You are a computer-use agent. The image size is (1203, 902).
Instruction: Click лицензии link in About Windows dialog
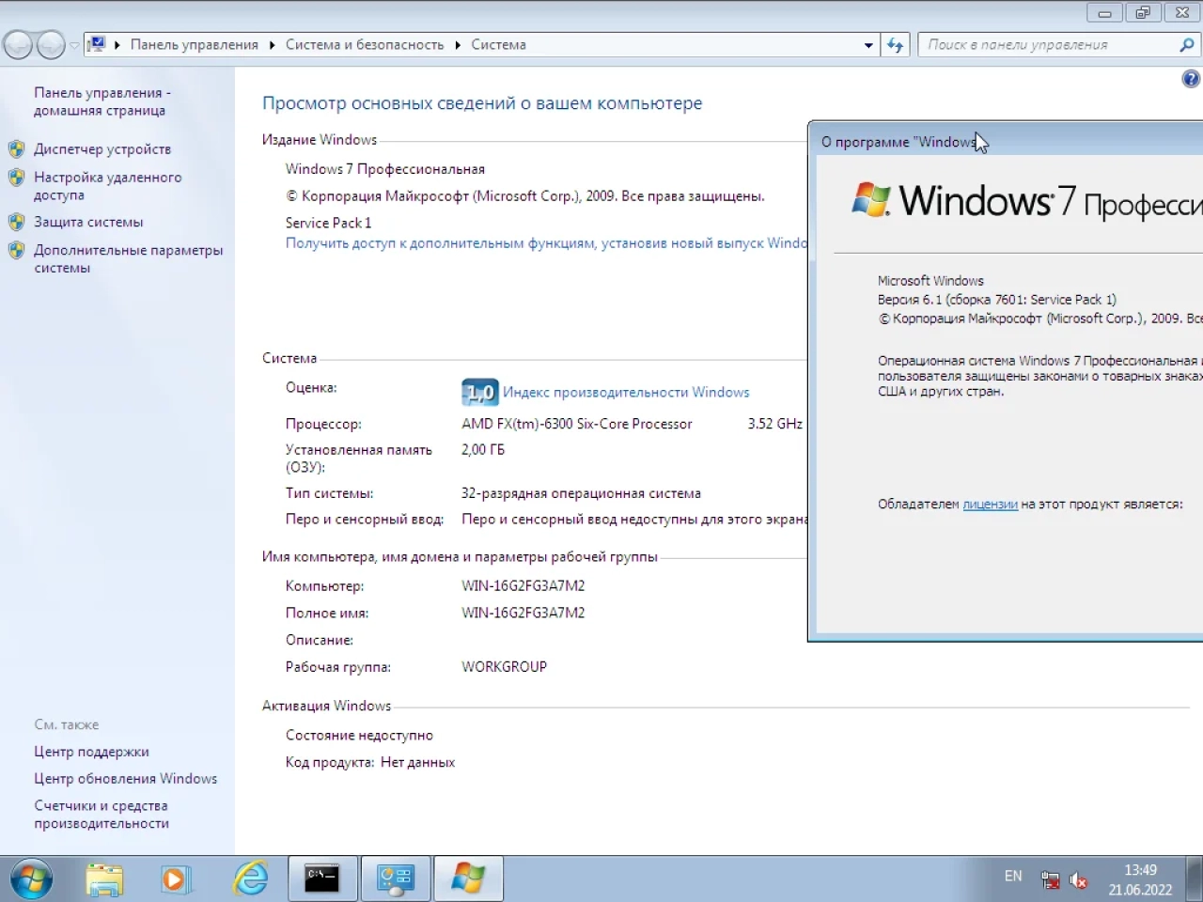point(990,505)
